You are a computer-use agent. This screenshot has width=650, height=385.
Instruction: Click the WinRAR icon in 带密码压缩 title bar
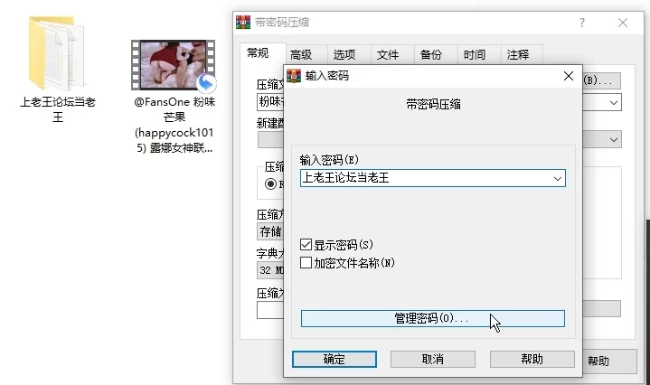click(243, 22)
